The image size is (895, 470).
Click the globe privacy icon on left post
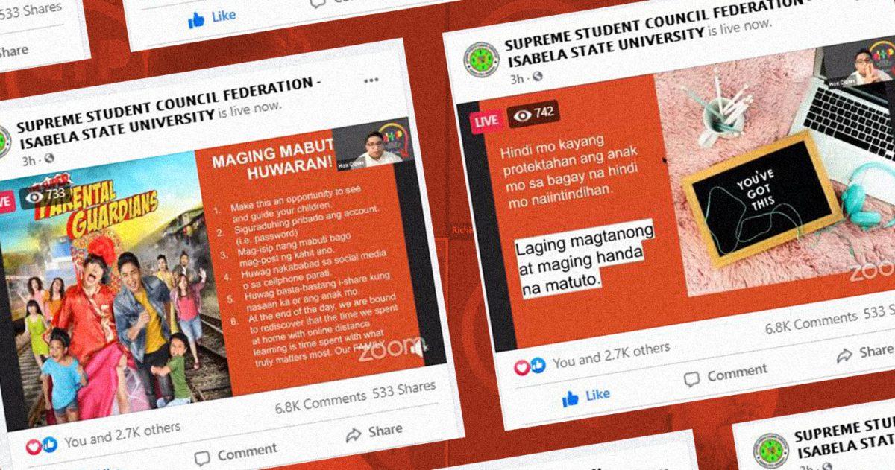(x=49, y=159)
